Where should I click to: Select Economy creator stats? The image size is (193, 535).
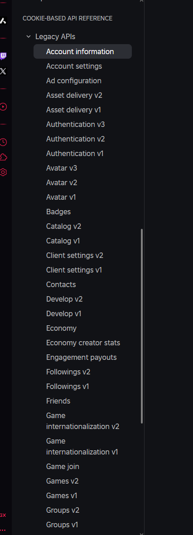pos(83,343)
